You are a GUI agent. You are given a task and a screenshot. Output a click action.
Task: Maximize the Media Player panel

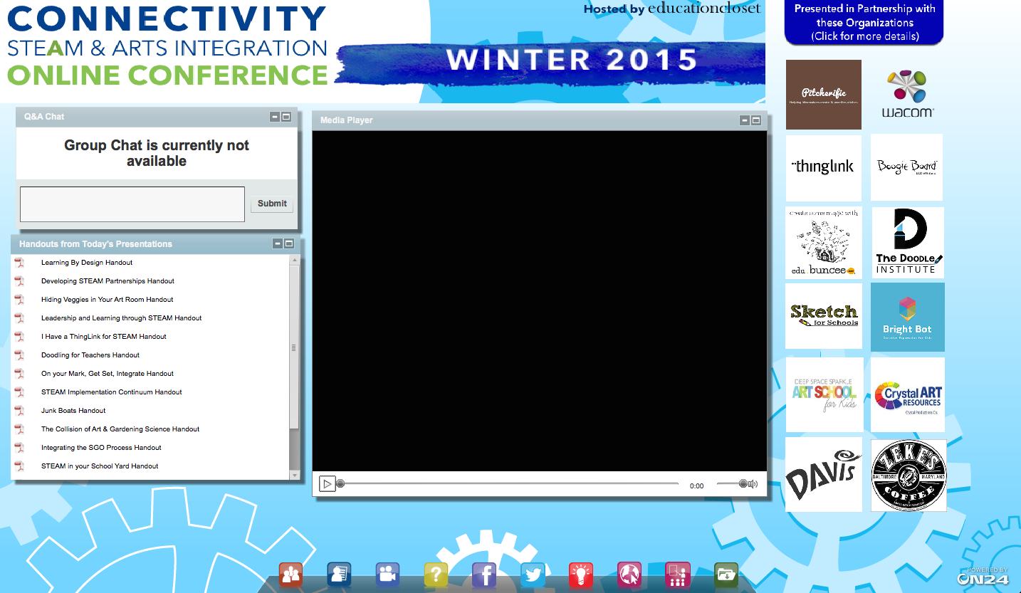pos(756,120)
